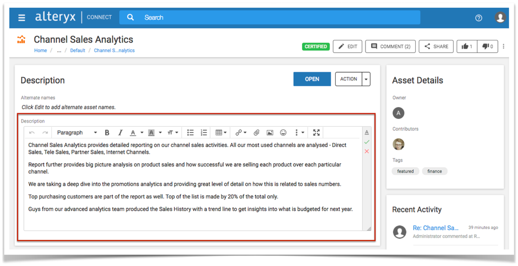This screenshot has width=518, height=266.
Task: Attach a file with paperclip icon
Action: (256, 132)
